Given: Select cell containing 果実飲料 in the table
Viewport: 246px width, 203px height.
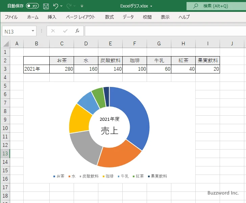Looking at the screenshot, I should [x=208, y=61].
